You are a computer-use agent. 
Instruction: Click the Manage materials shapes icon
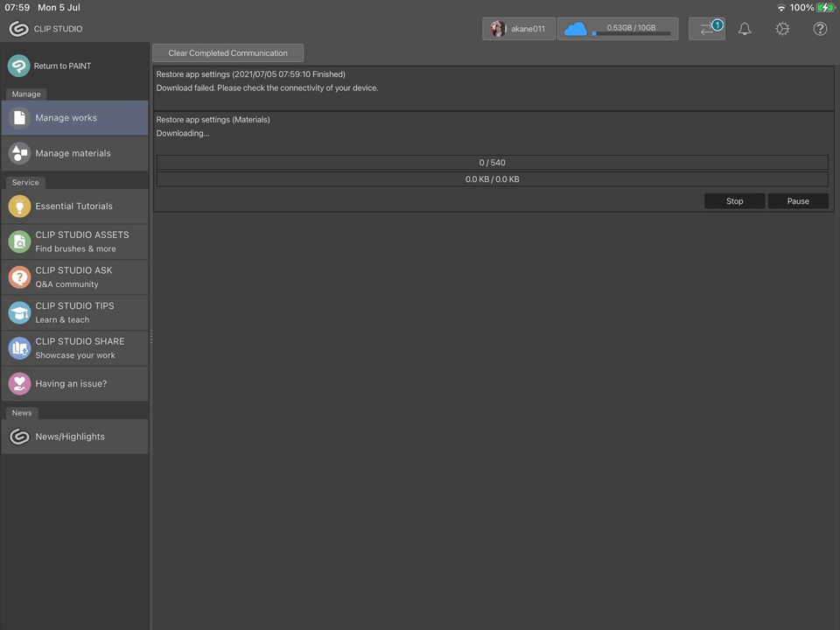[x=19, y=153]
